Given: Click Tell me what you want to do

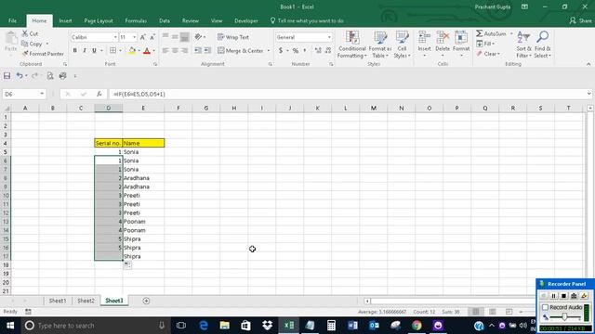Looking at the screenshot, I should pyautogui.click(x=307, y=20).
